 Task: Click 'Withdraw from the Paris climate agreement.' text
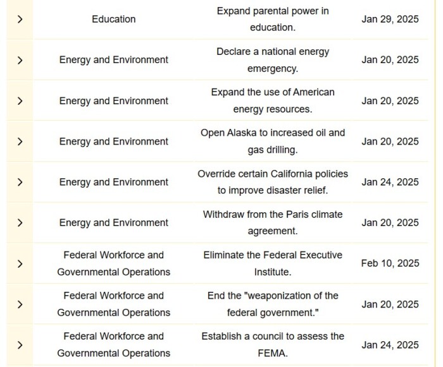[x=273, y=222]
